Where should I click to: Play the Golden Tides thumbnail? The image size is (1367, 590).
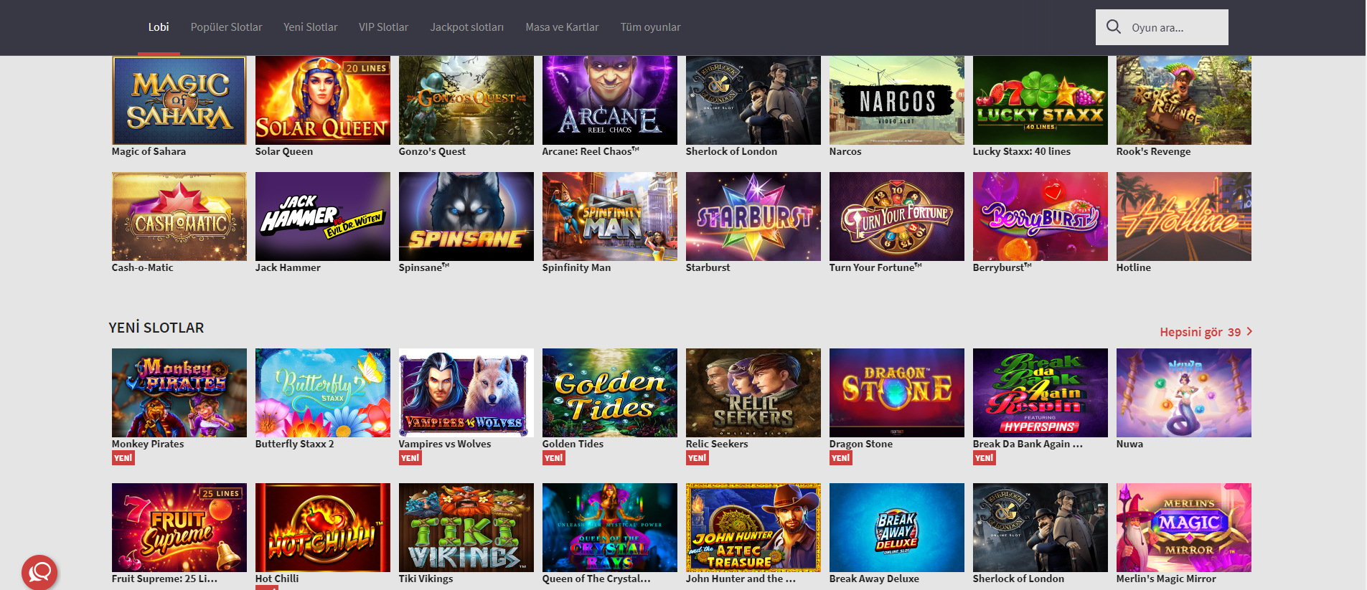610,393
